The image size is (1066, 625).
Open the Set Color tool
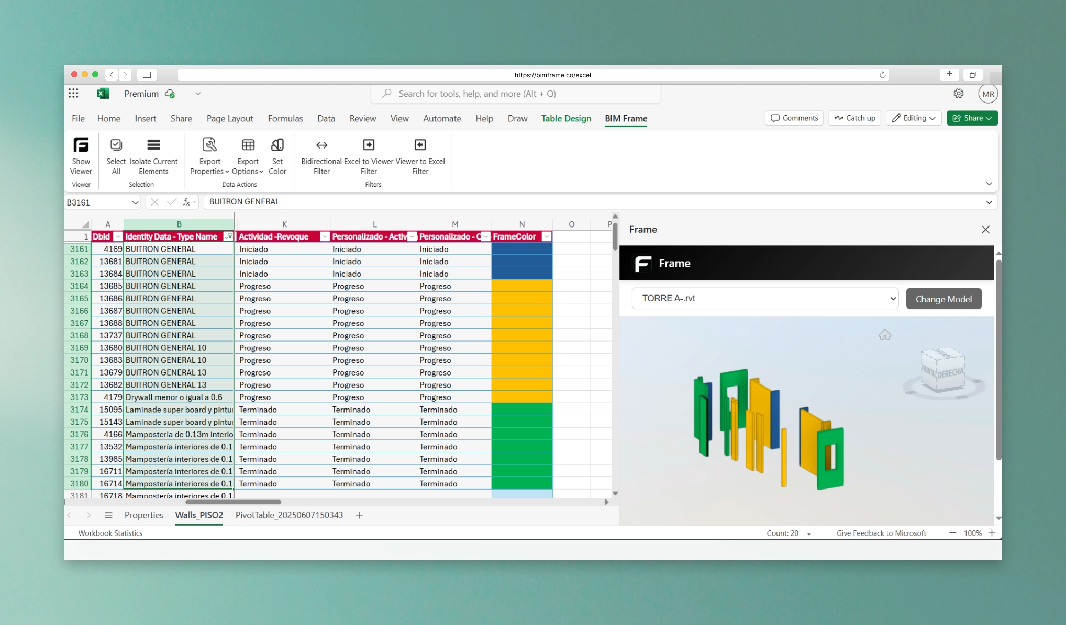point(277,155)
